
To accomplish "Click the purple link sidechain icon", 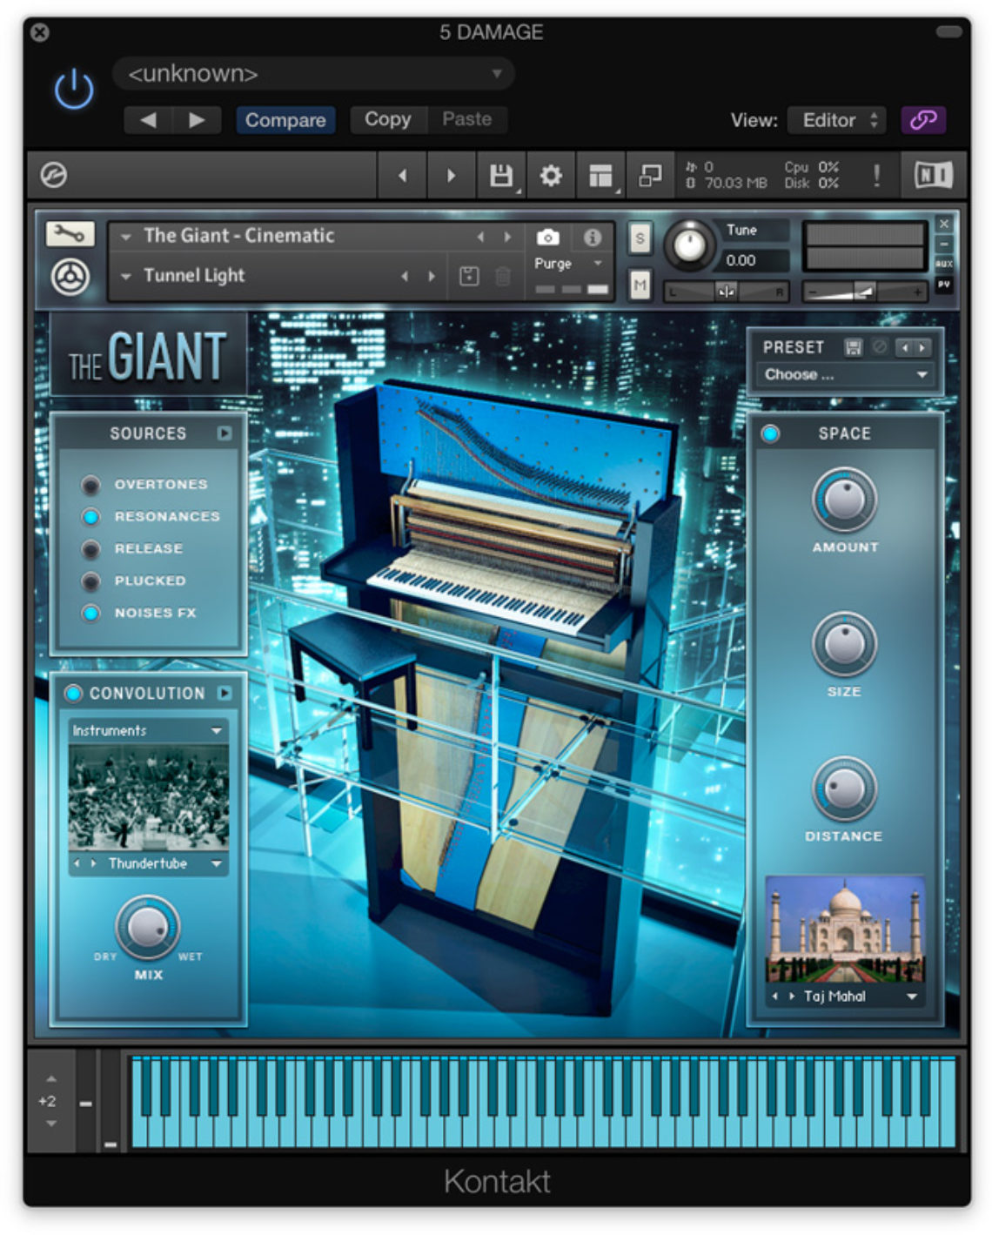I will click(923, 120).
